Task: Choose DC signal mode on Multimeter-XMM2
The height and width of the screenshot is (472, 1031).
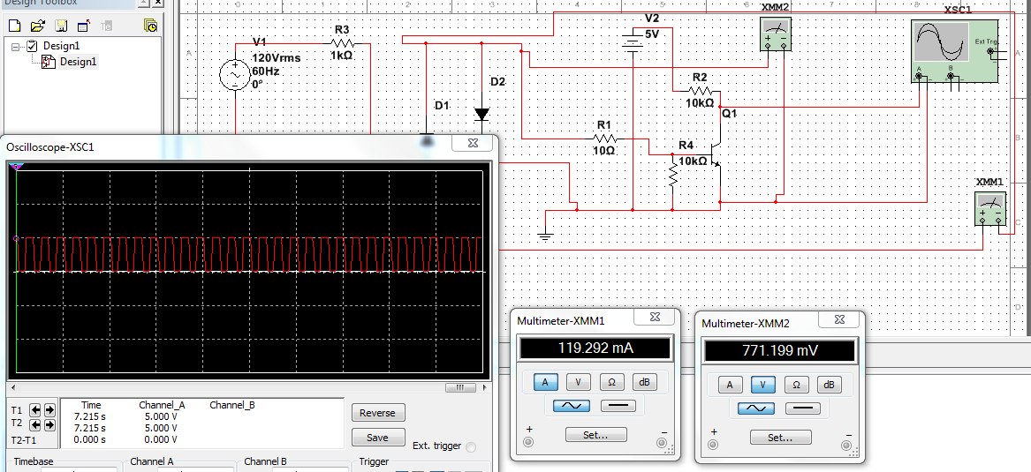Action: pyautogui.click(x=803, y=408)
